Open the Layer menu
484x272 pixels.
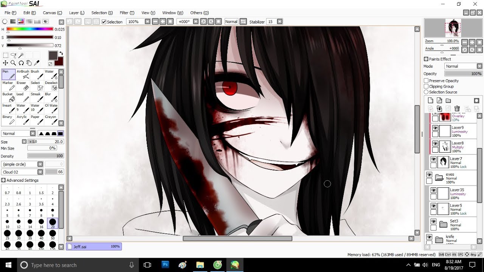(76, 13)
